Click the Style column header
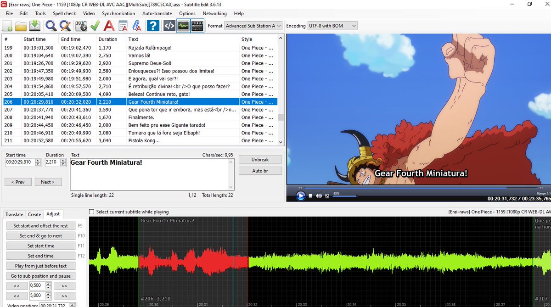Viewport: 551px width, 307px height. pos(258,39)
